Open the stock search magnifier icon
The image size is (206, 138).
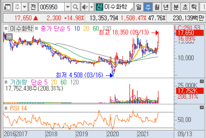[75, 7]
